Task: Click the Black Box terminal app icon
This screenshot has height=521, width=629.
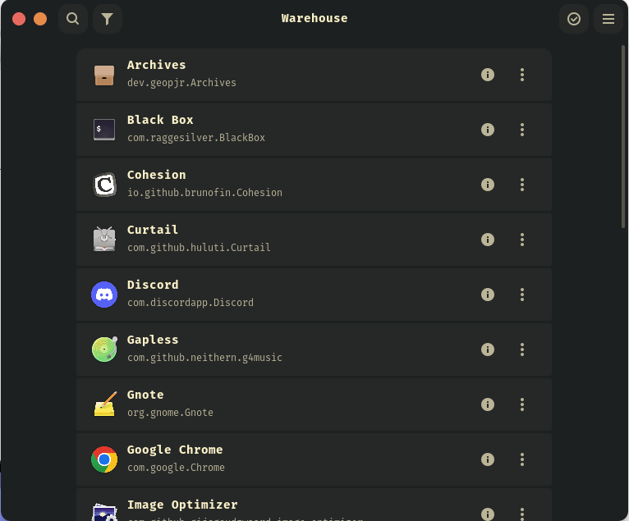Action: click(104, 130)
